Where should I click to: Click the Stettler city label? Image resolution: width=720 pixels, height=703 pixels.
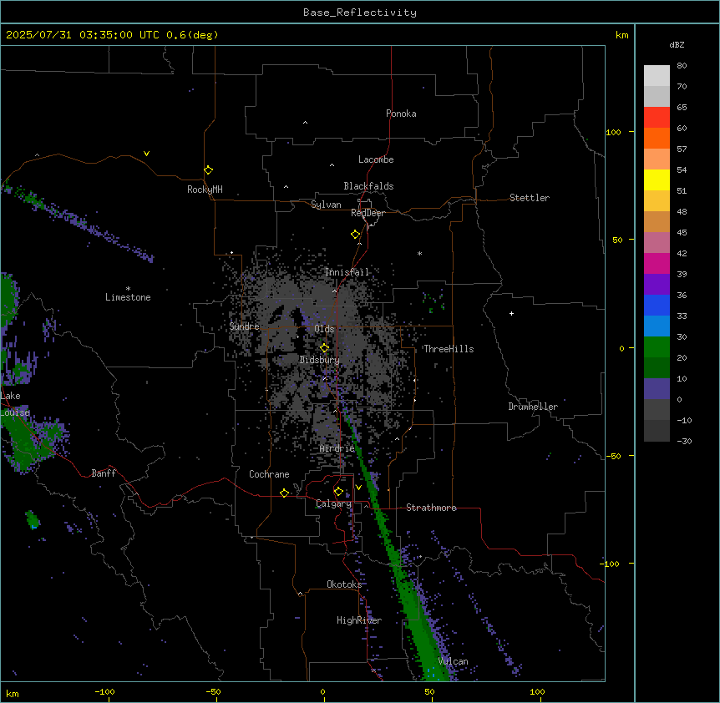530,198
